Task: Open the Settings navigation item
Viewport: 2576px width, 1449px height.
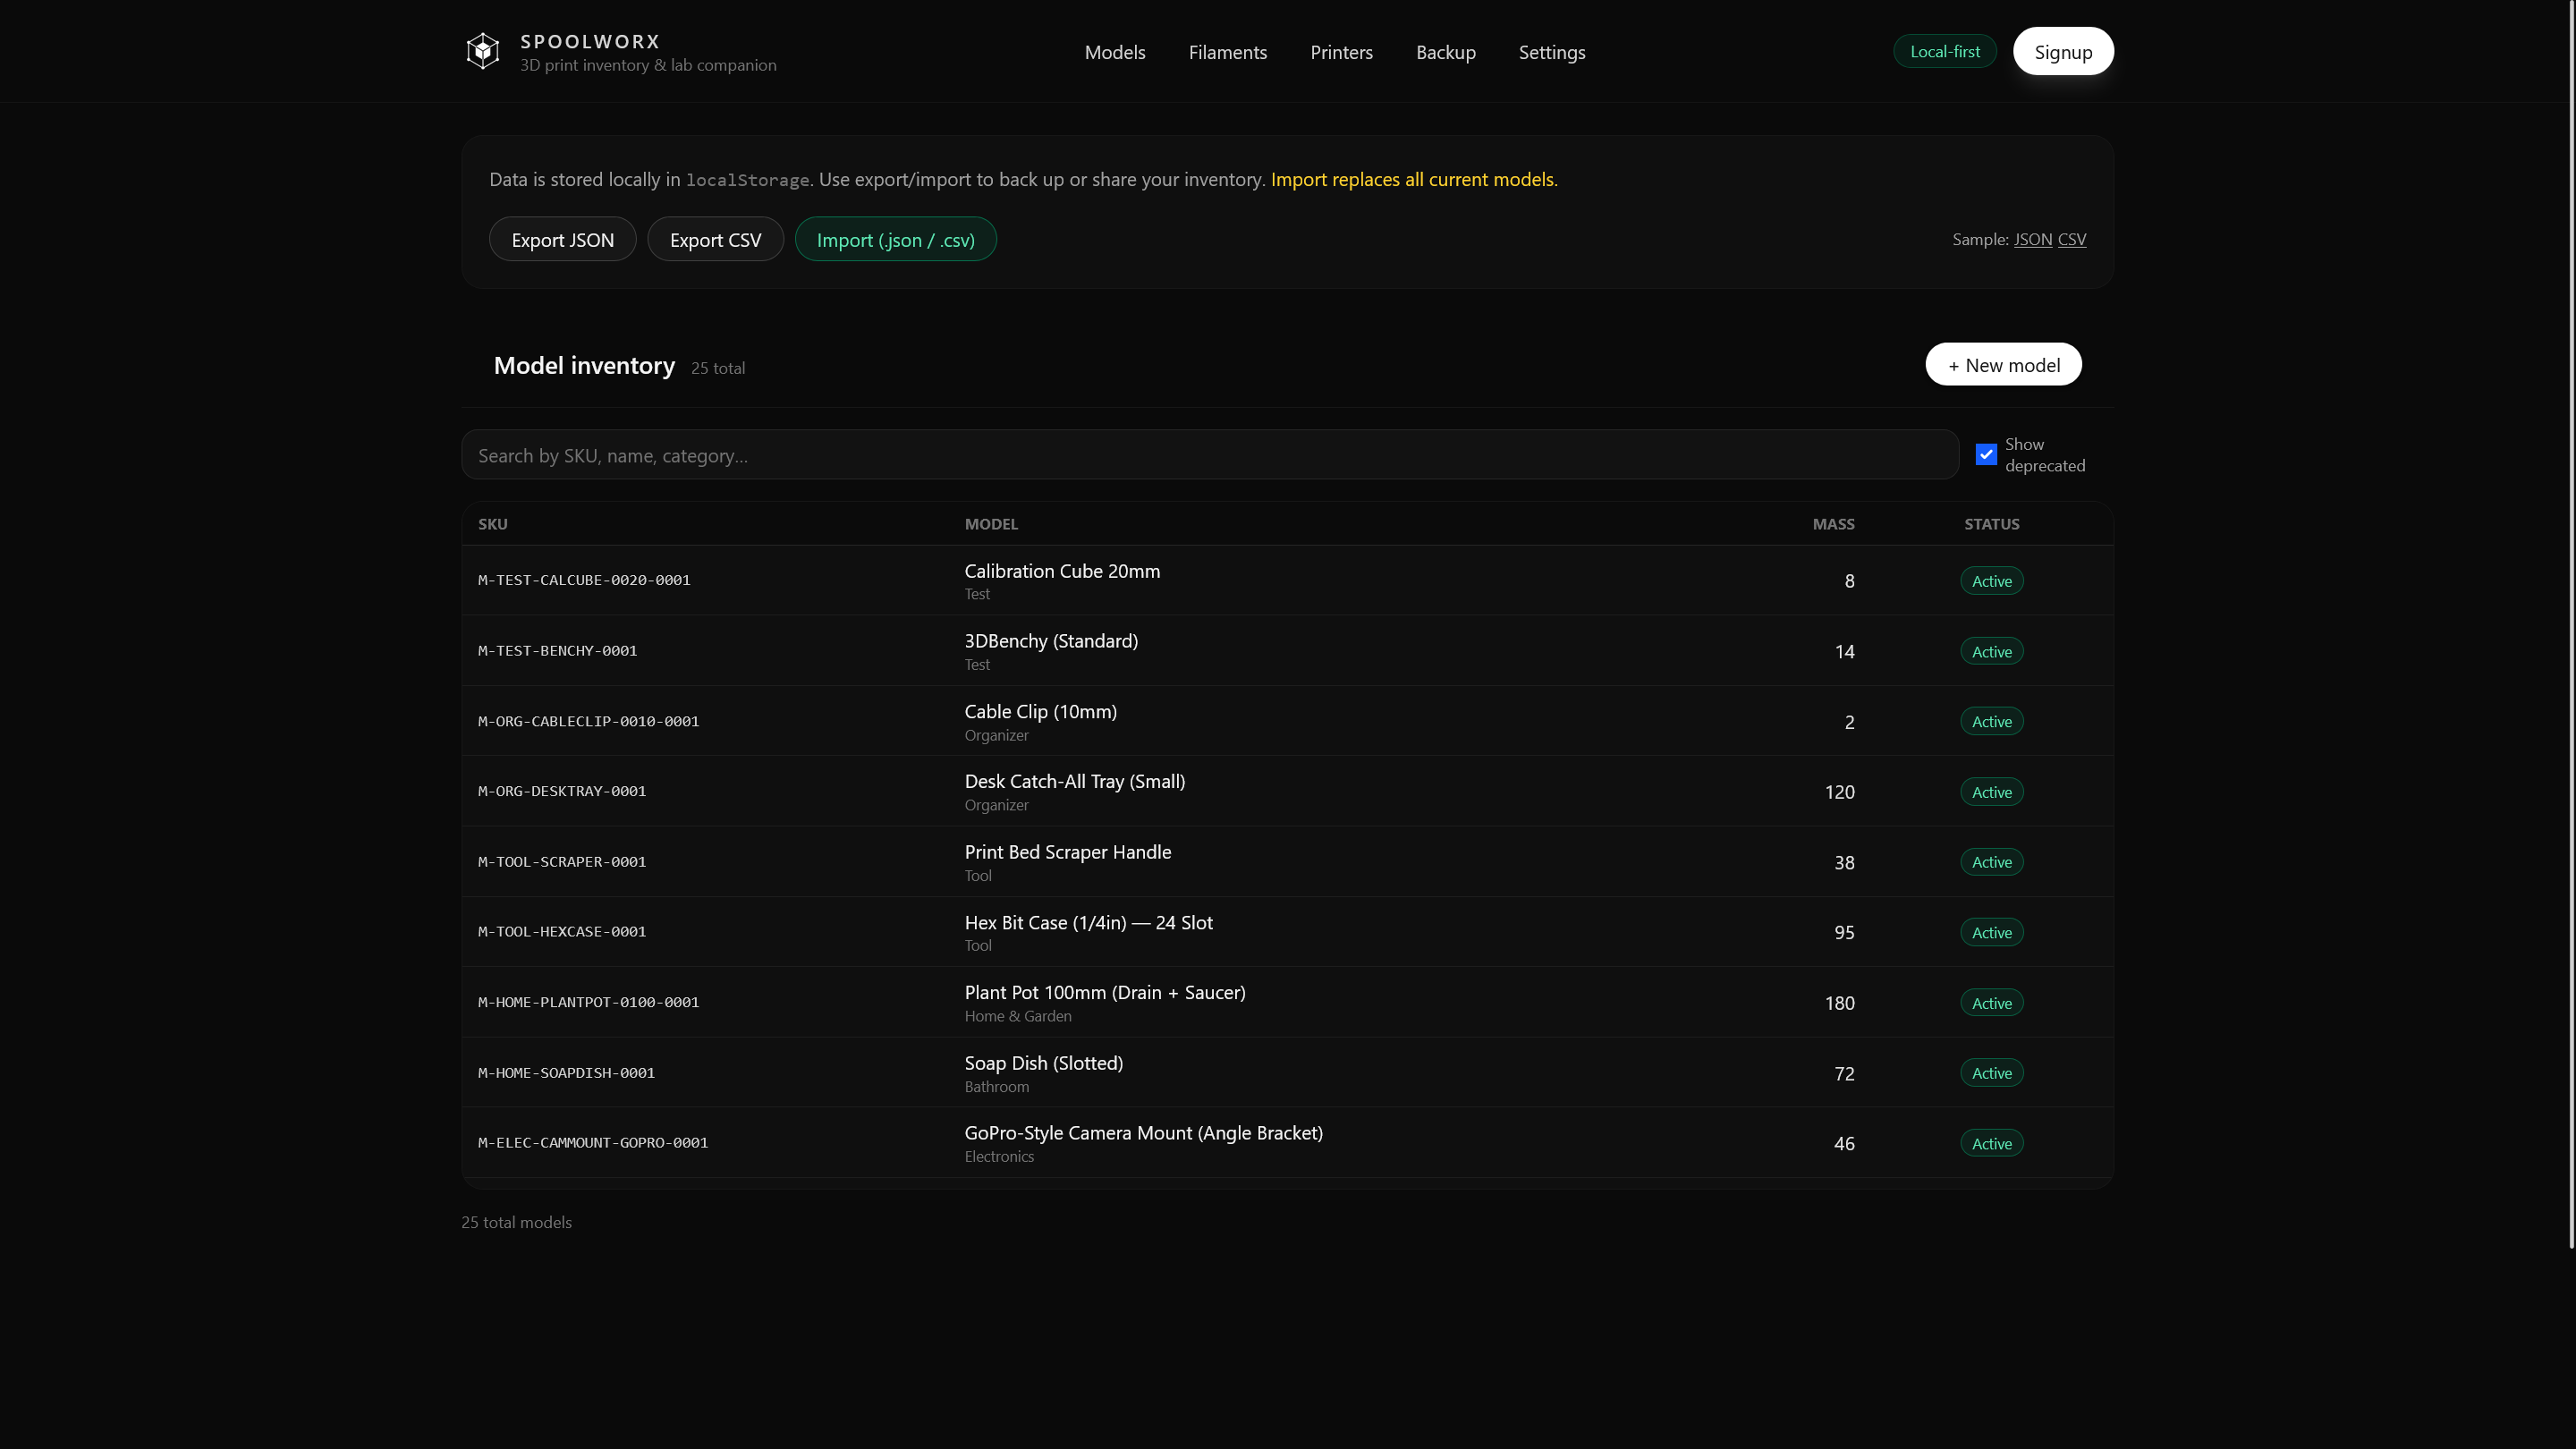Action: (1551, 52)
